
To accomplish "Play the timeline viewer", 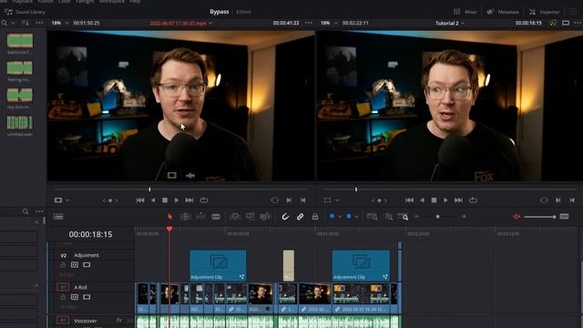I will [x=445, y=200].
